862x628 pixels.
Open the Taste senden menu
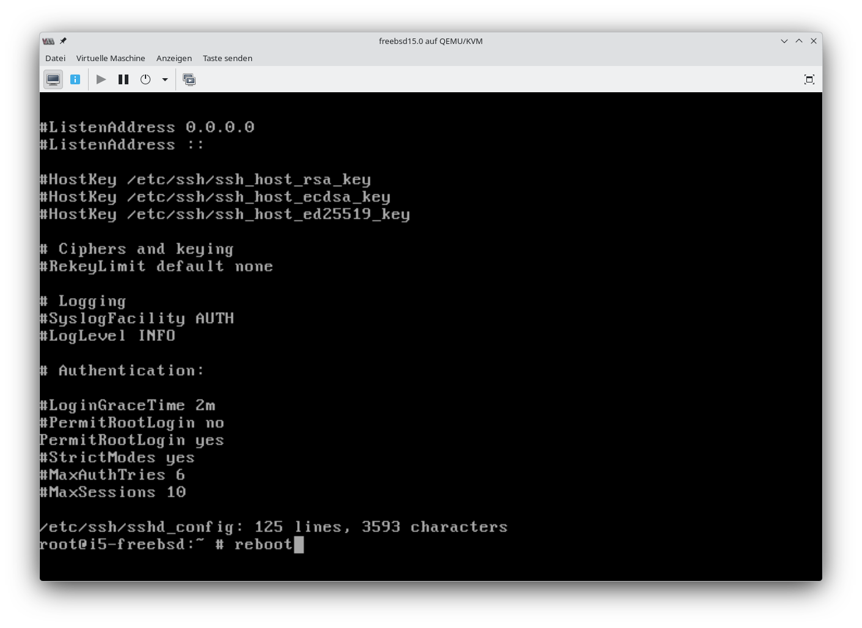227,58
